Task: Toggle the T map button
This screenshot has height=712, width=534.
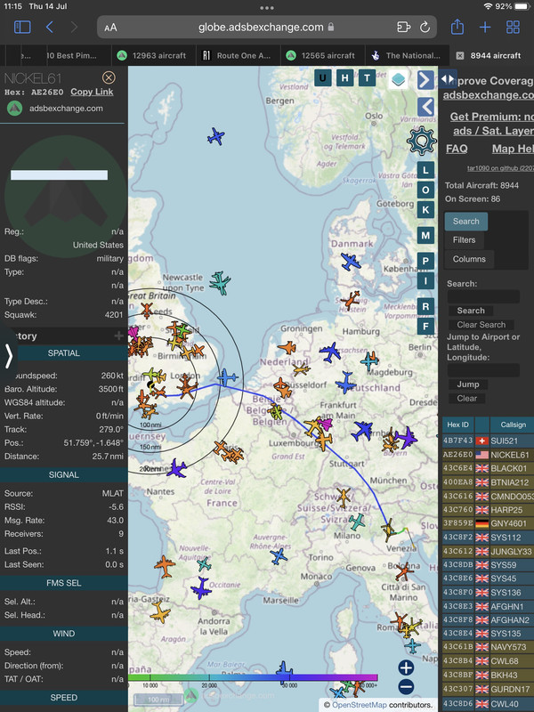Action: 367,77
